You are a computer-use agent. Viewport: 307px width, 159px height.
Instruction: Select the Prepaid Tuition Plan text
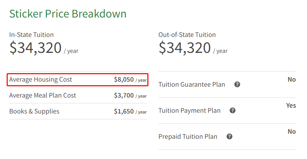click(x=188, y=136)
